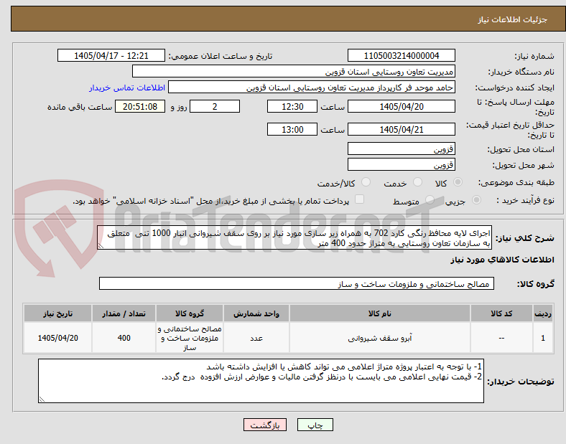Click the row number cell 1

pos(543,338)
